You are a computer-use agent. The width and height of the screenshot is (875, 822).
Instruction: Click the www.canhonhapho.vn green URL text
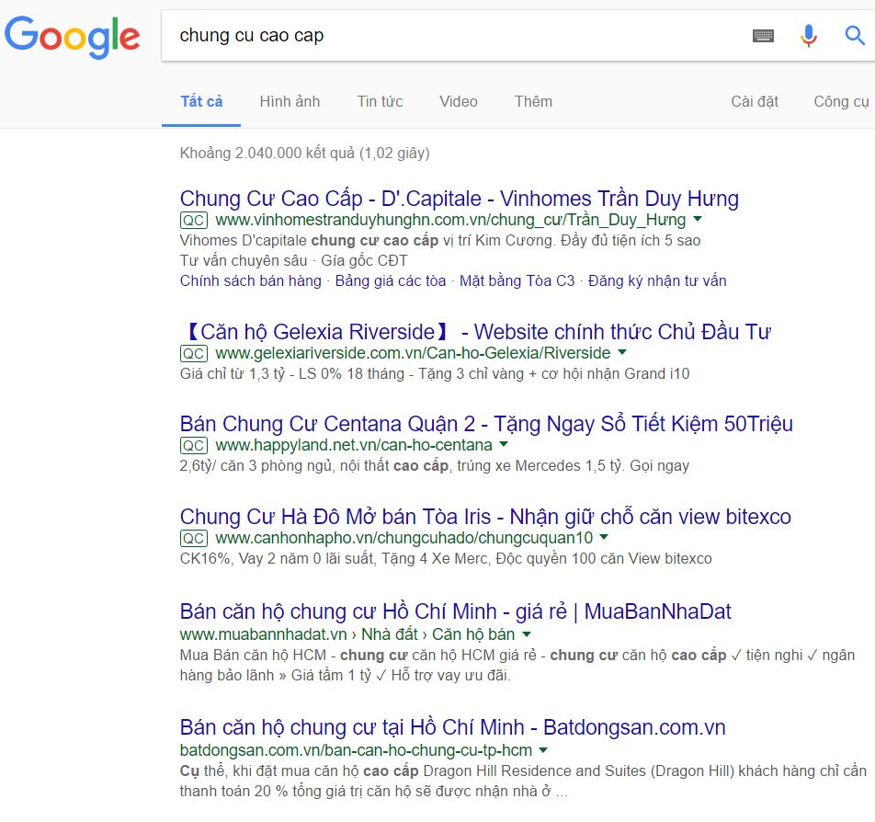click(404, 538)
